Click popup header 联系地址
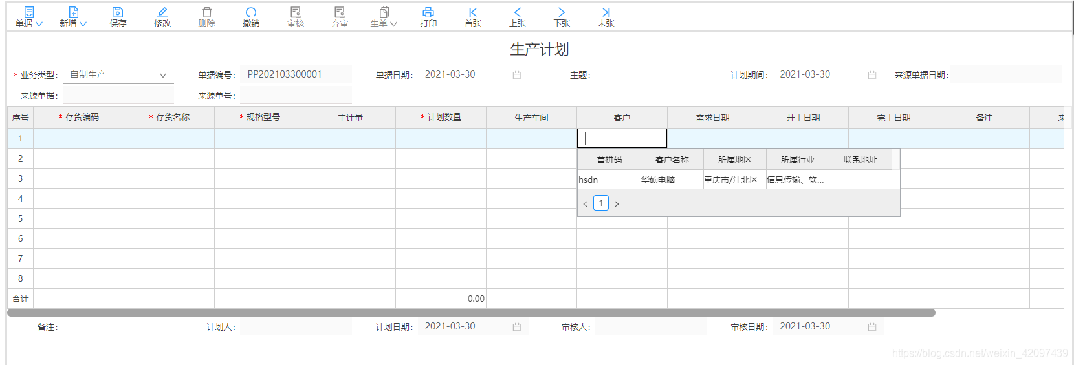 [860, 160]
